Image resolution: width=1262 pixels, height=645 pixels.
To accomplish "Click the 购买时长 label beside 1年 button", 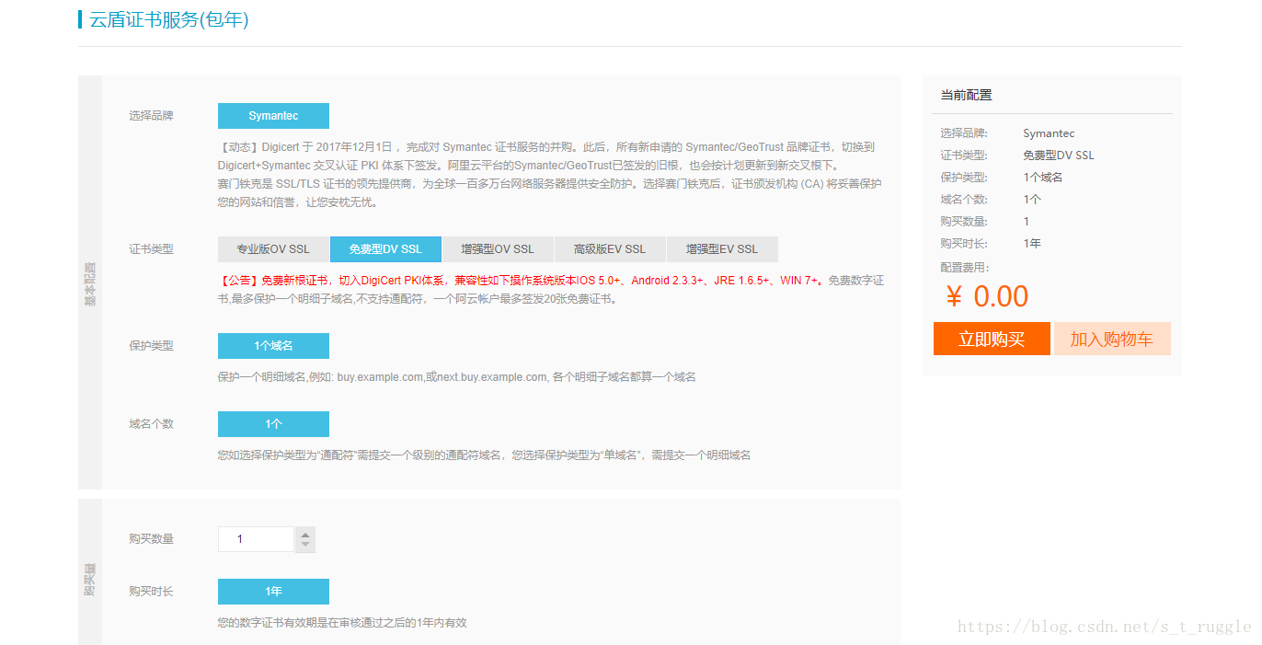I will coord(151,592).
